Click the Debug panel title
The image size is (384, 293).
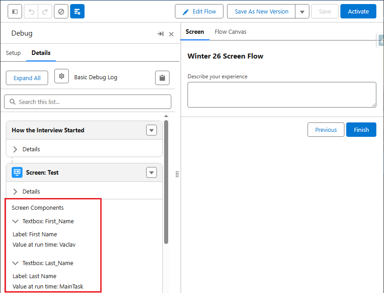point(22,33)
